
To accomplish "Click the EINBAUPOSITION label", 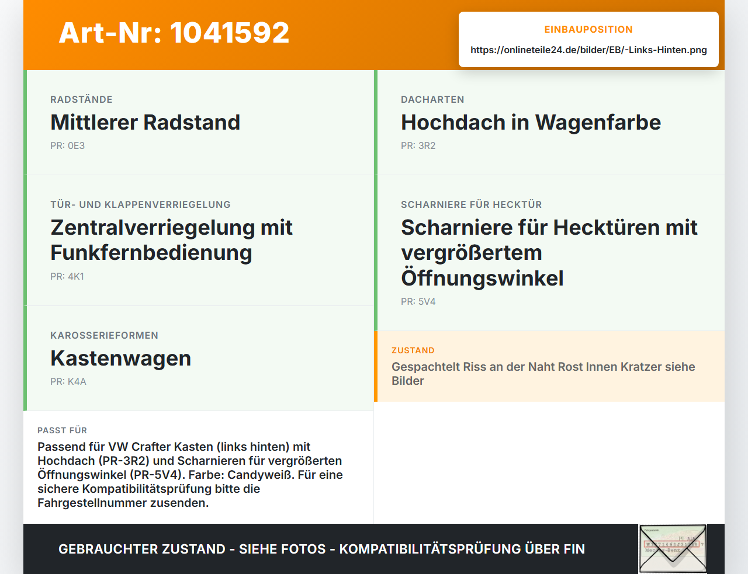I will (x=588, y=29).
